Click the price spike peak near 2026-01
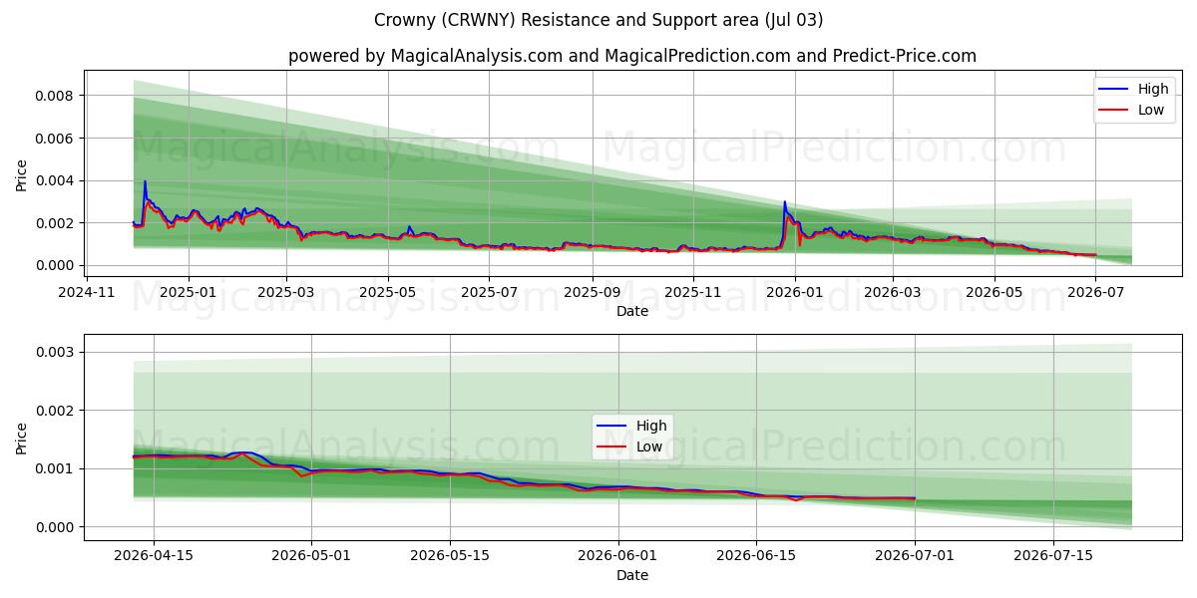The image size is (1197, 598). click(x=784, y=202)
